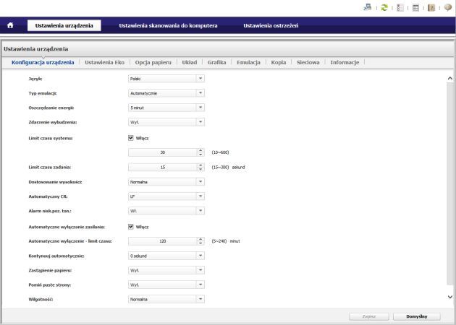Open the Alarm nisk.poz. ton. dropdown
The image size is (456, 325).
click(166, 211)
